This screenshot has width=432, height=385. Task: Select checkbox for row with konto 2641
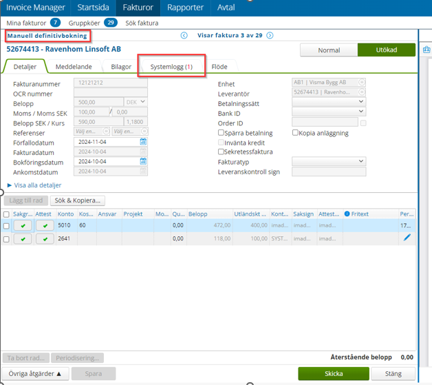[6, 239]
